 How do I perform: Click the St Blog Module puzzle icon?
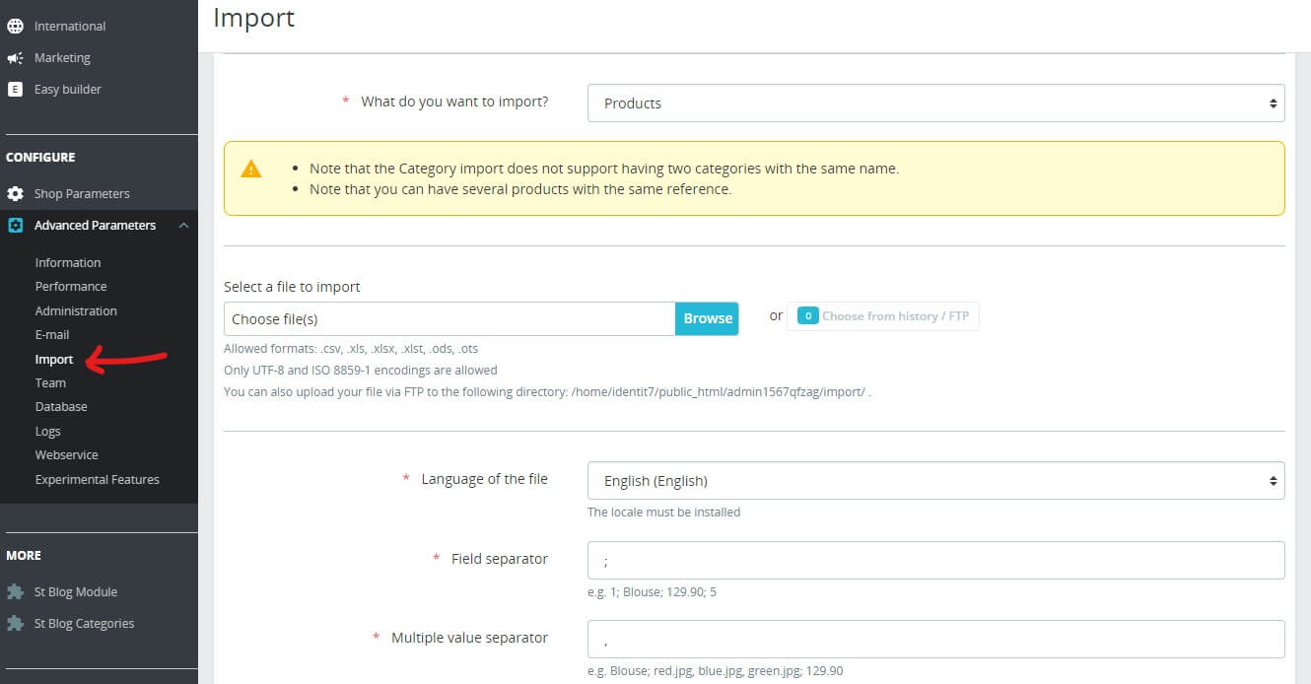(x=15, y=591)
